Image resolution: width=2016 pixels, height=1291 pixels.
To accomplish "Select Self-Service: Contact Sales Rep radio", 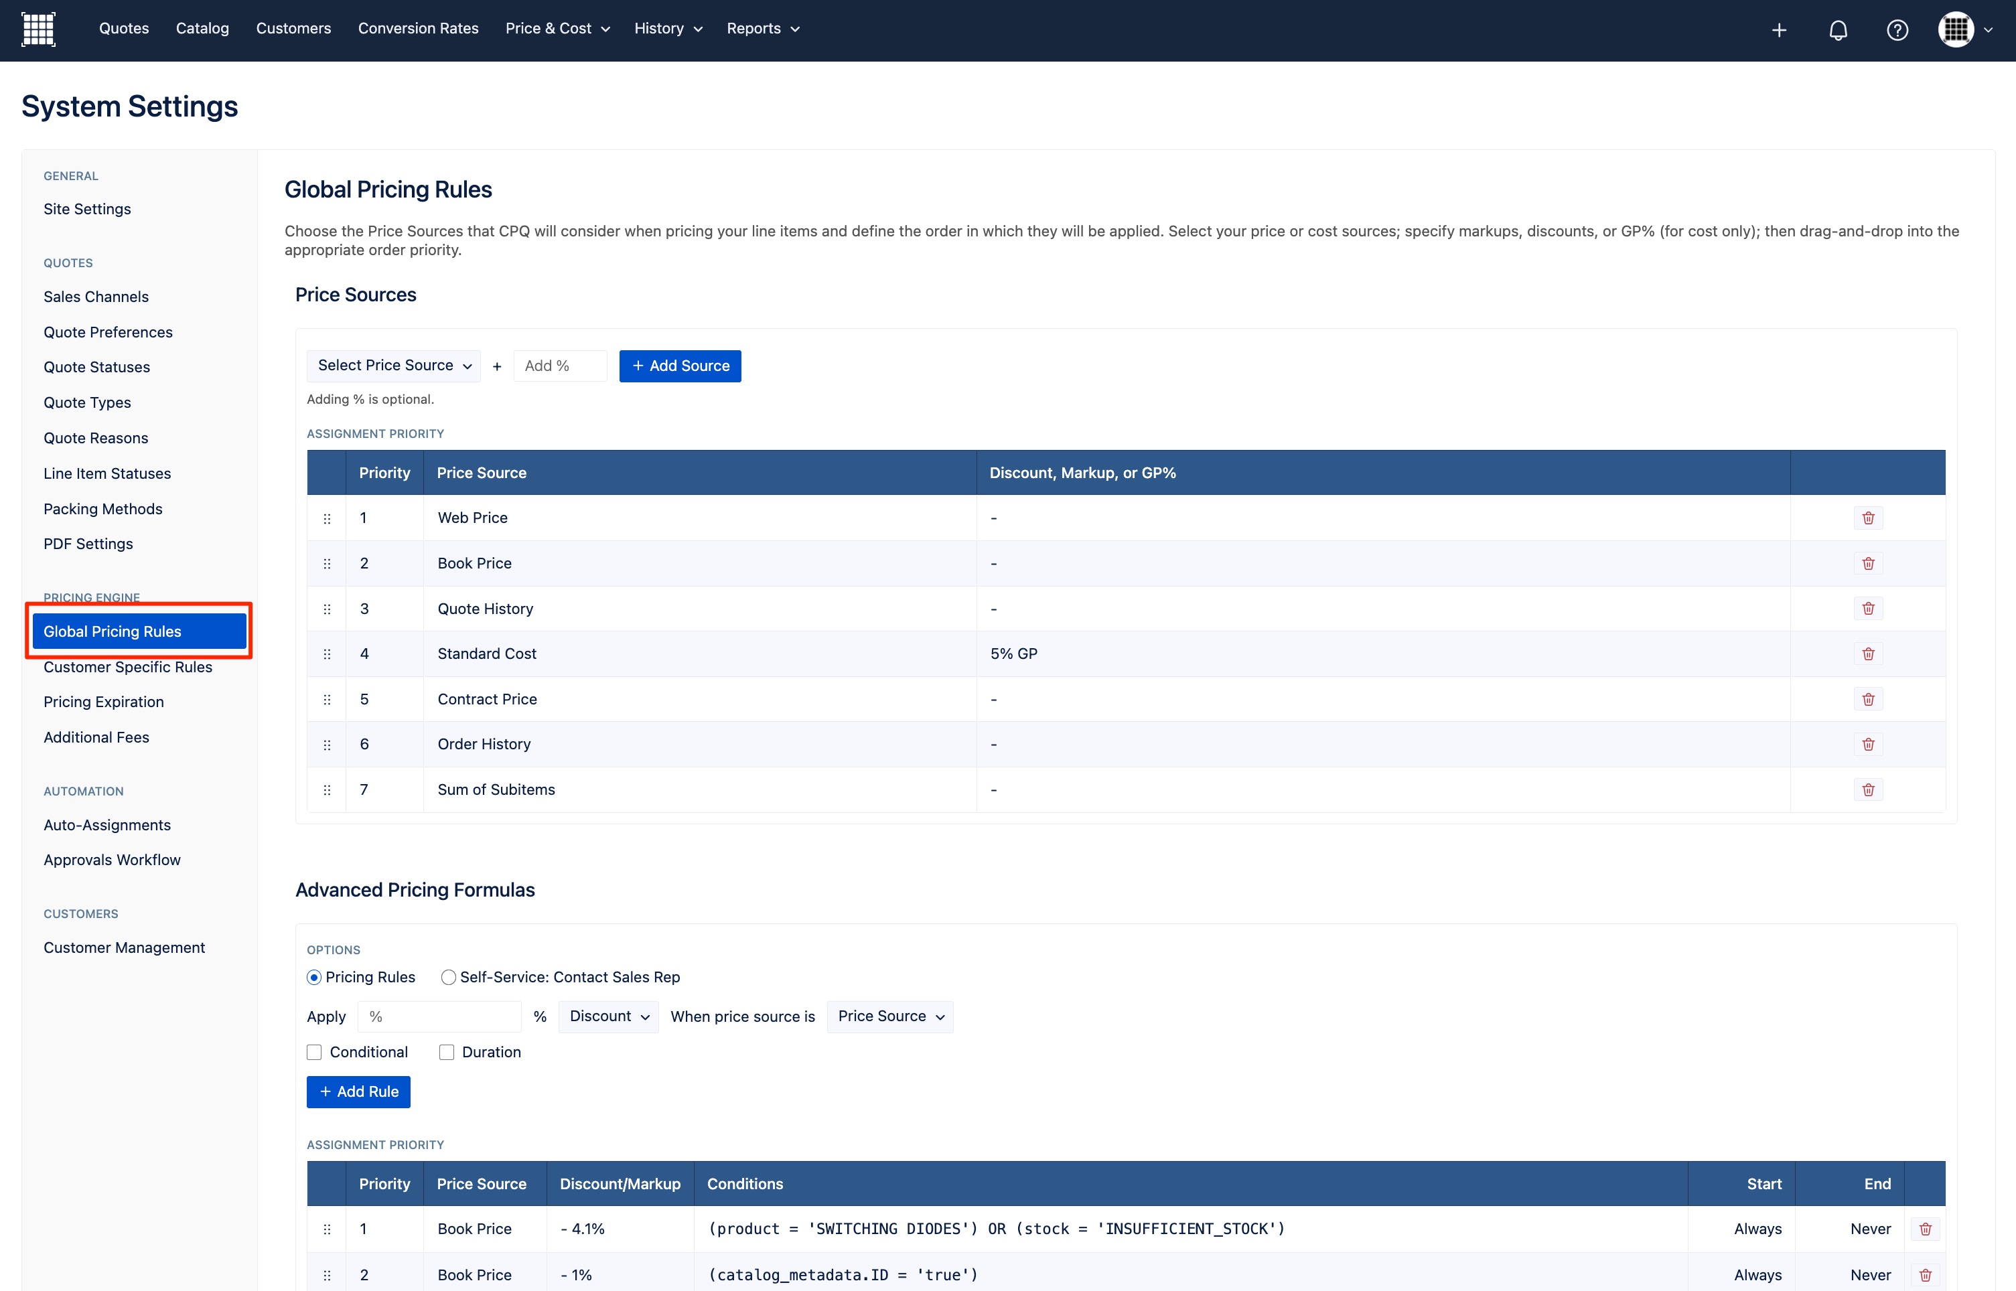I will [449, 978].
